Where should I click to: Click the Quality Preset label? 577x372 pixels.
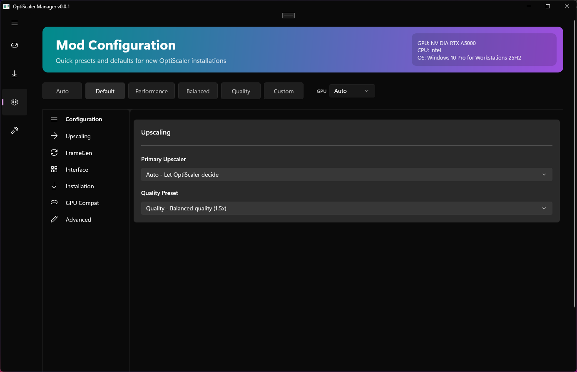pyautogui.click(x=159, y=193)
